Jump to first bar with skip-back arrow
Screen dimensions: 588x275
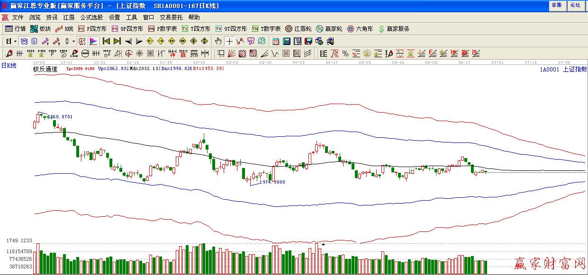(x=107, y=41)
